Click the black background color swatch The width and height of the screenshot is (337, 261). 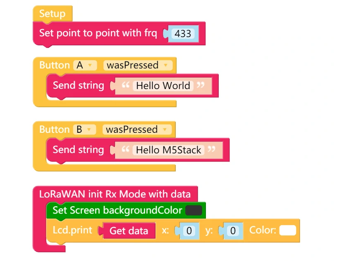click(194, 210)
